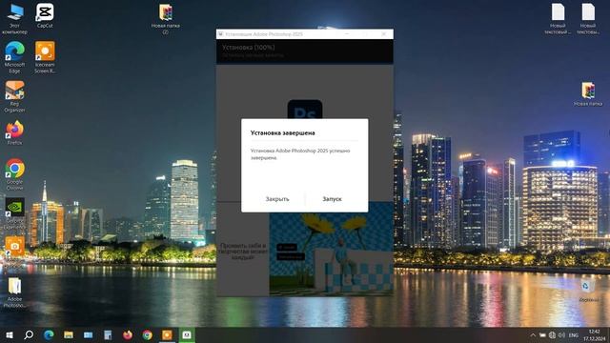This screenshot has height=343, width=610.
Task: Click the Запуск button in the dialog
Action: (332, 199)
